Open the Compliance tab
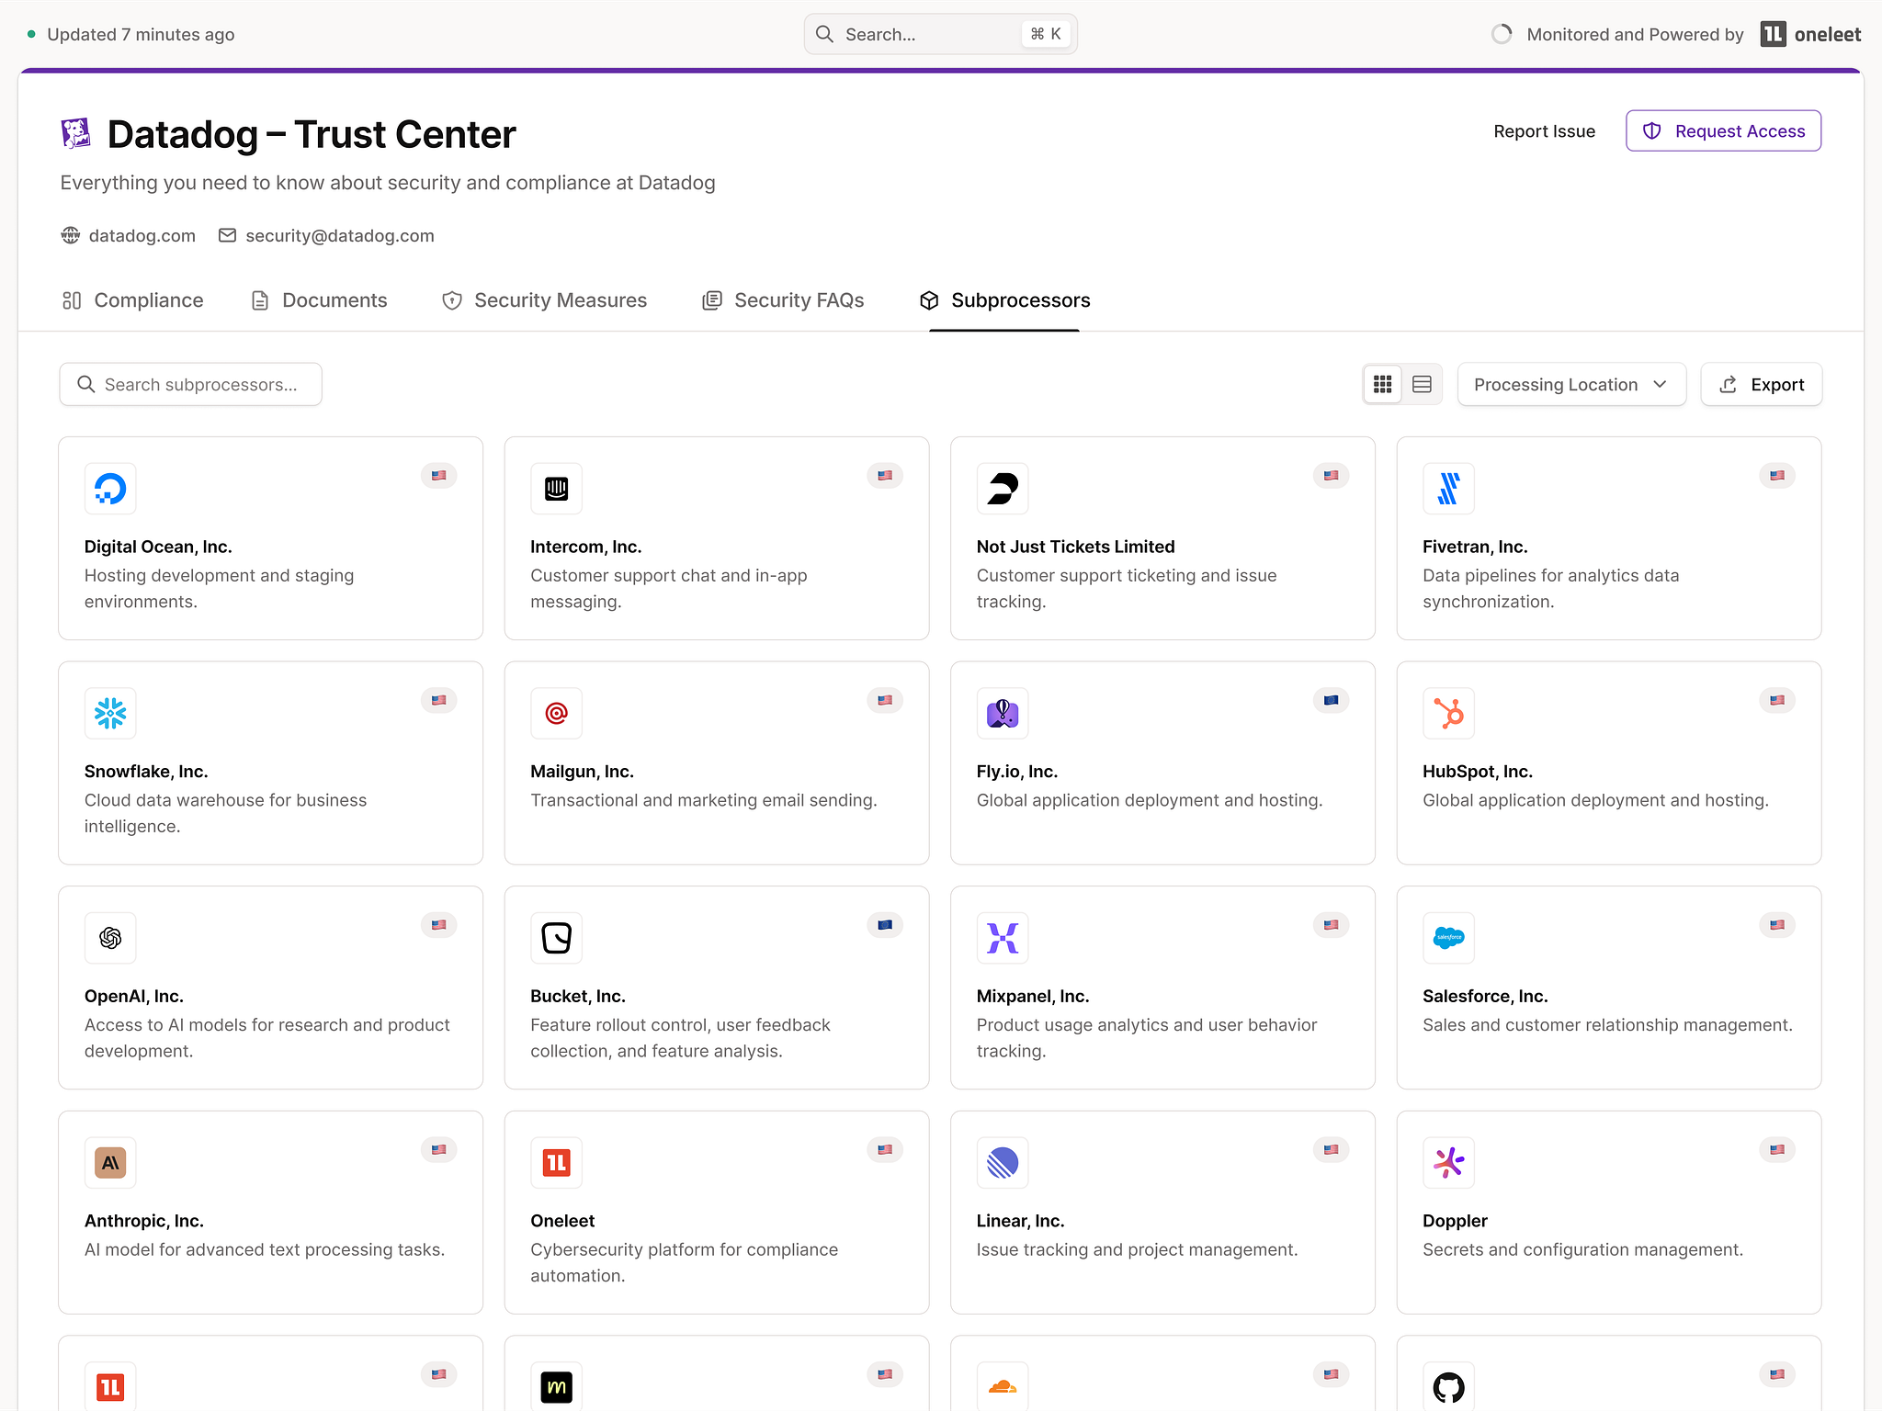Viewport: 1882px width, 1411px height. point(133,300)
